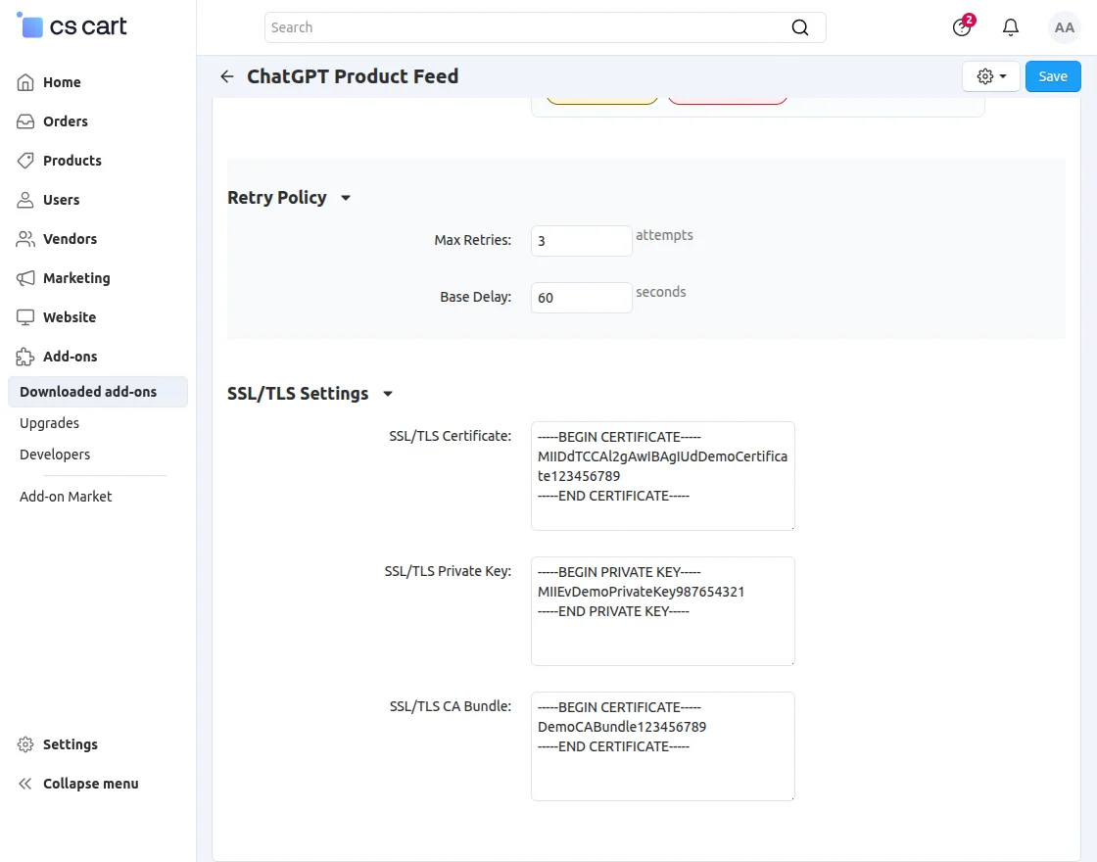Click the CS-Cart logo
Image resolution: width=1097 pixels, height=862 pixels.
pyautogui.click(x=72, y=26)
